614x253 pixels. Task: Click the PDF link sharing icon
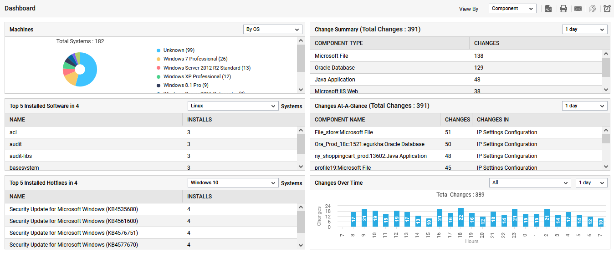[593, 9]
